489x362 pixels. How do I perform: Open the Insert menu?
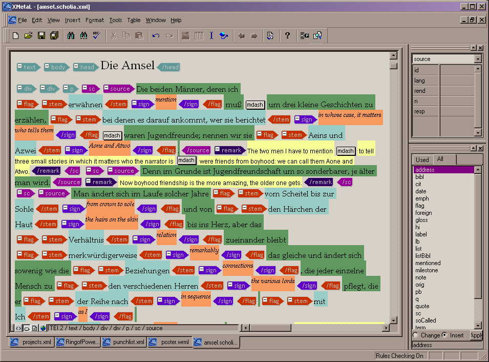pos(73,20)
